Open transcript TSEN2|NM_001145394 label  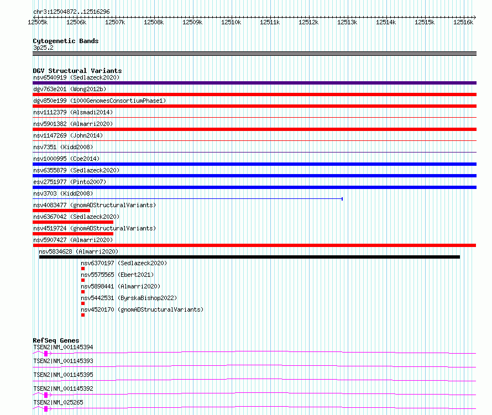[63, 347]
